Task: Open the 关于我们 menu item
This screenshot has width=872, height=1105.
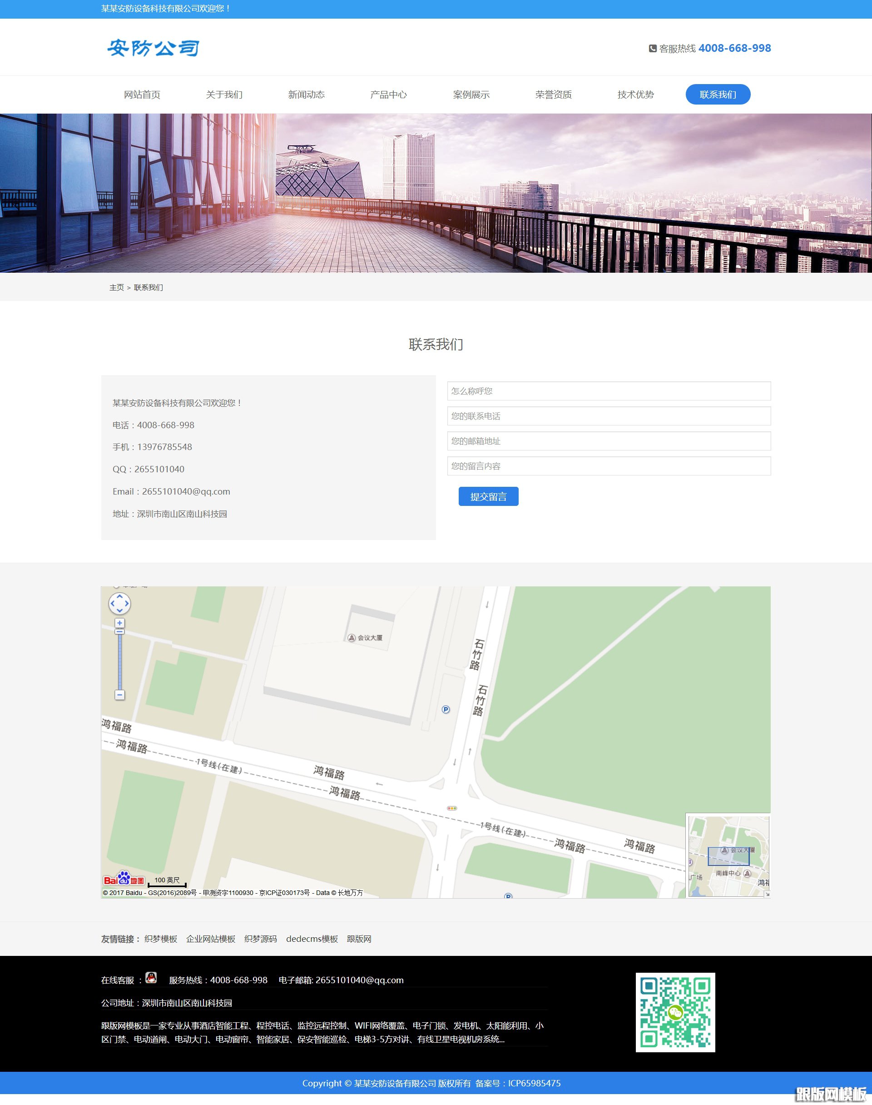Action: 224,95
